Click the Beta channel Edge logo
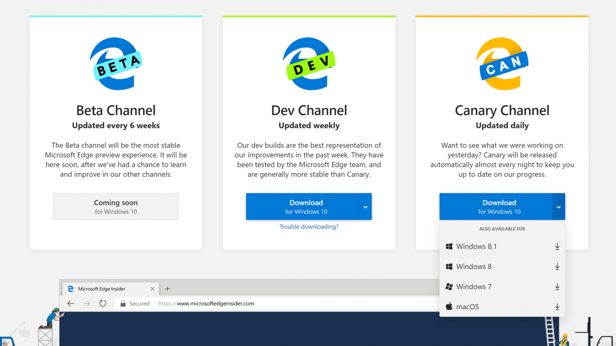The height and width of the screenshot is (346, 616). (x=115, y=64)
